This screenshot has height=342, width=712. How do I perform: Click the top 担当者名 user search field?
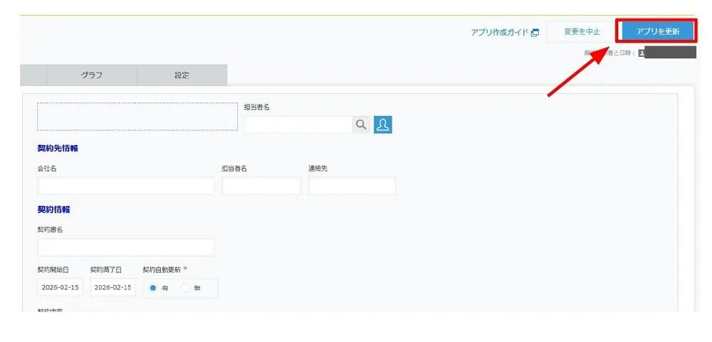(x=298, y=124)
